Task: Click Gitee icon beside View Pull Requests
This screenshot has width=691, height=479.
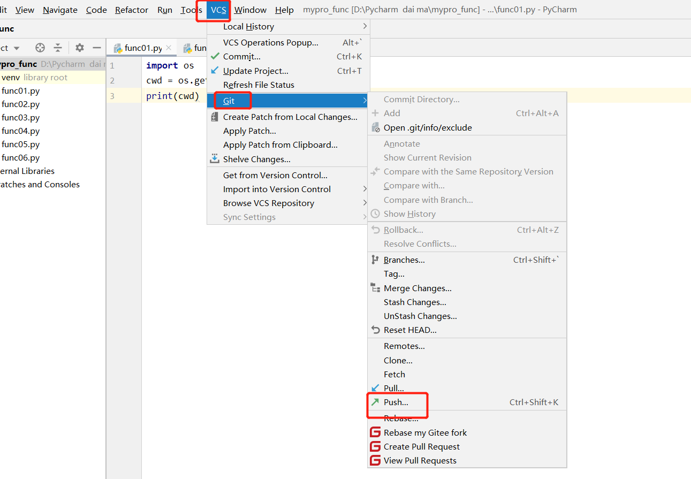Action: pyautogui.click(x=375, y=460)
